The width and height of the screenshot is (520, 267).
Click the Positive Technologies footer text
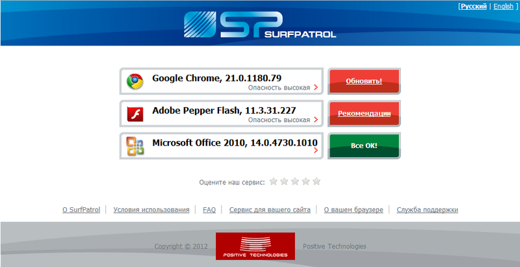pos(335,246)
